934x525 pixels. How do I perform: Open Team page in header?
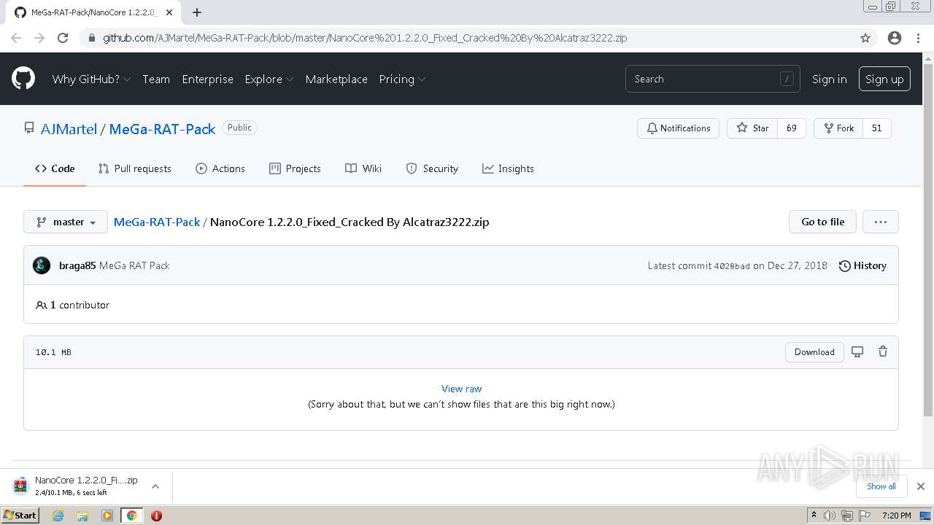(x=156, y=79)
